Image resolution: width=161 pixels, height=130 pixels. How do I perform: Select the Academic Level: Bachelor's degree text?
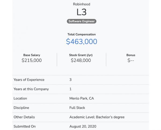click(97, 117)
